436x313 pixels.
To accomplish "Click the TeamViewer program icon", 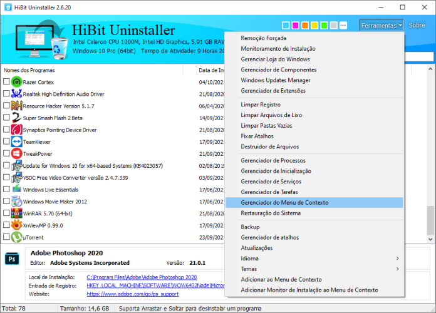I will point(17,141).
